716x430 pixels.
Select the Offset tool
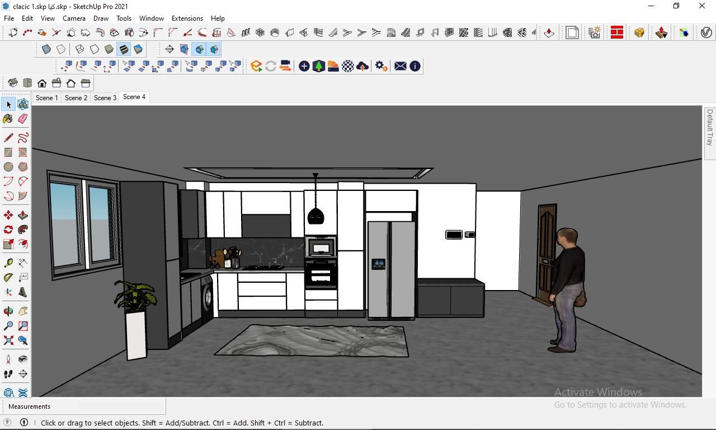tap(23, 244)
